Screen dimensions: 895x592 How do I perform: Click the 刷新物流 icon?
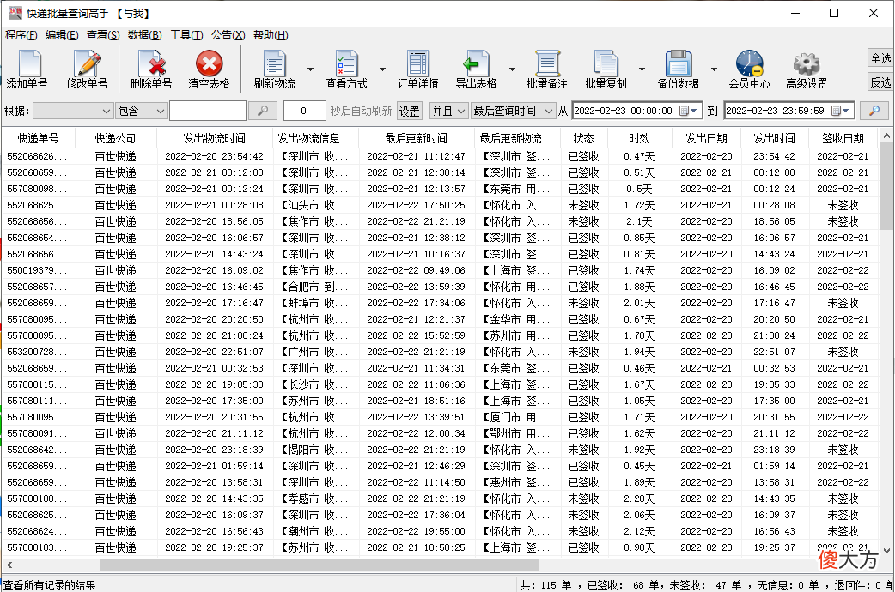(x=275, y=69)
